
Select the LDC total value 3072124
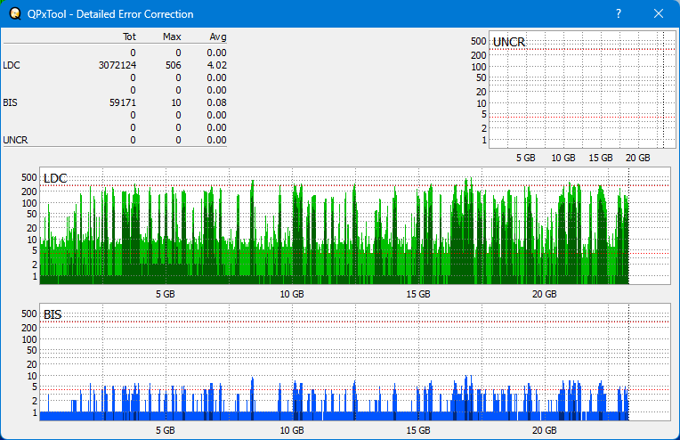[117, 65]
